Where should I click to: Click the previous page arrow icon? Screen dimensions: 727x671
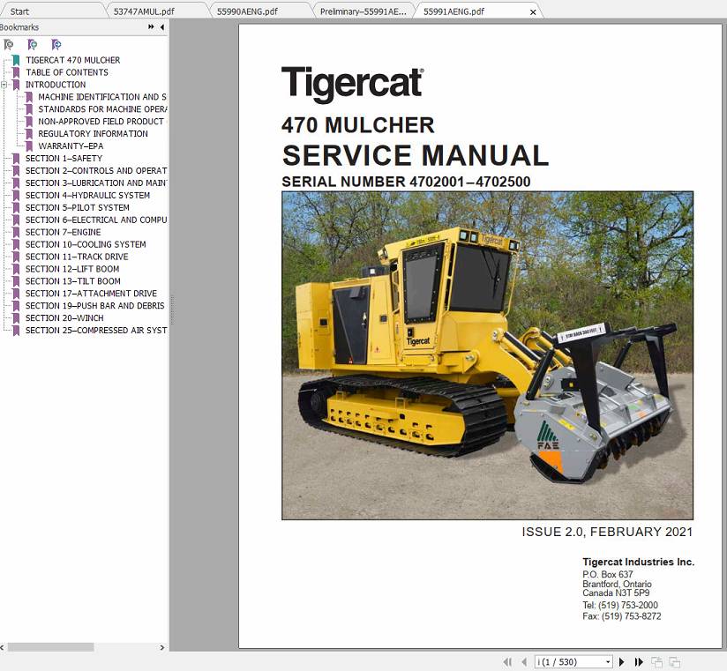click(525, 661)
